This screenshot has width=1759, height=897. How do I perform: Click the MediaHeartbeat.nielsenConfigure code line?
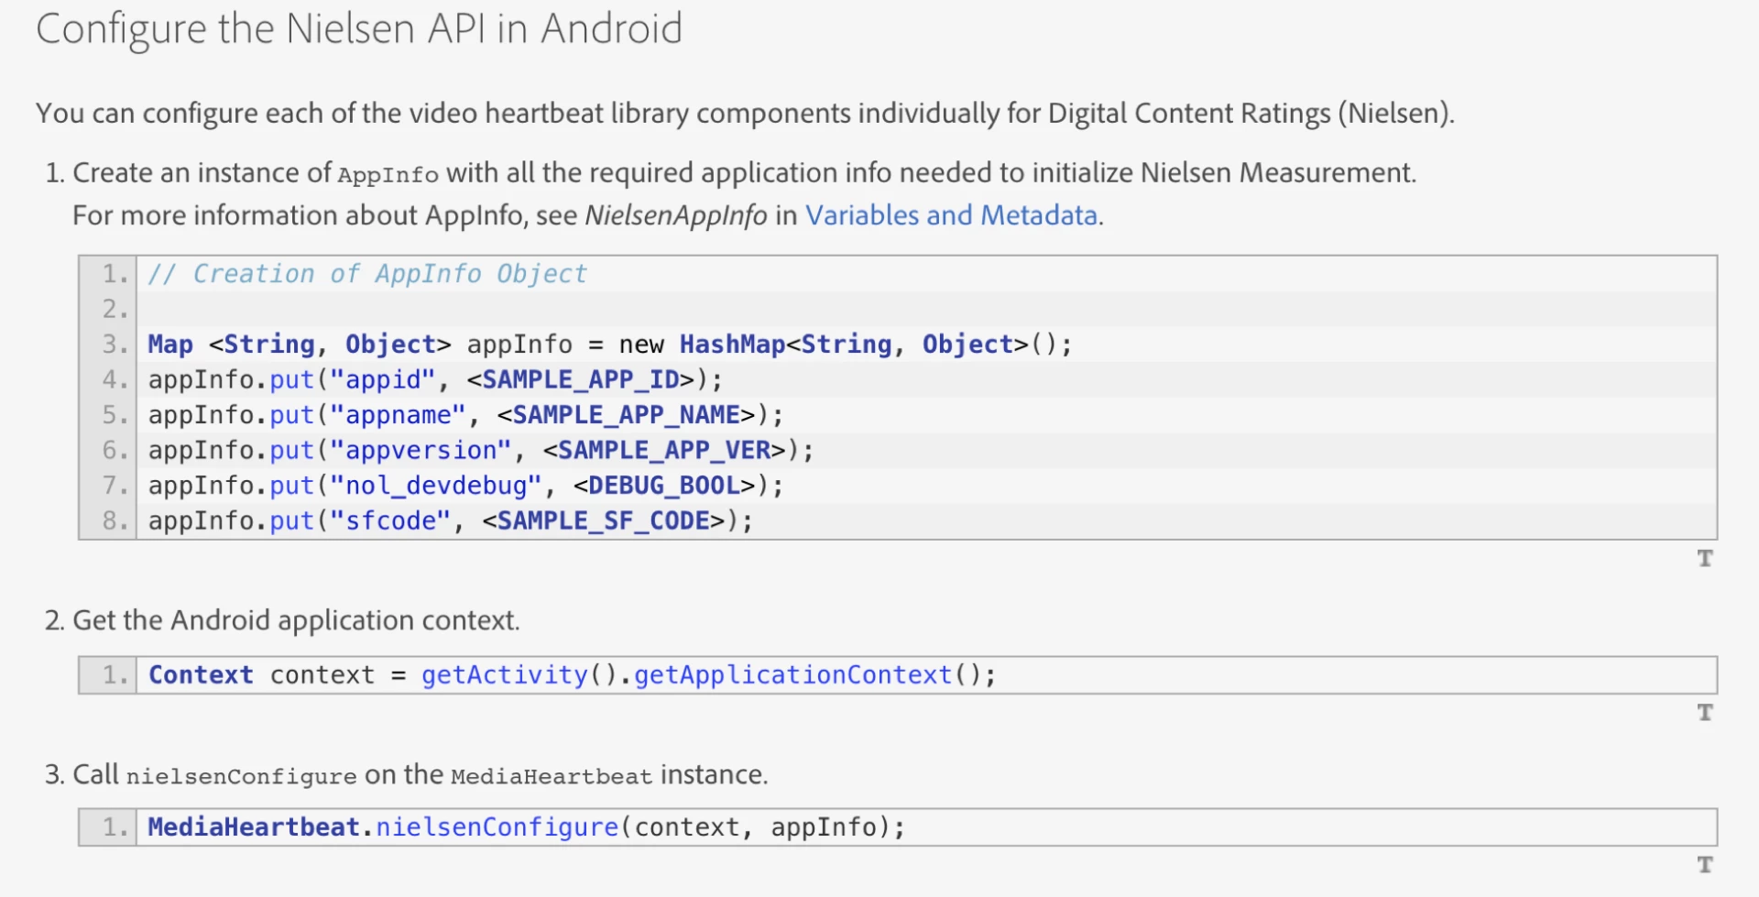coord(526,827)
